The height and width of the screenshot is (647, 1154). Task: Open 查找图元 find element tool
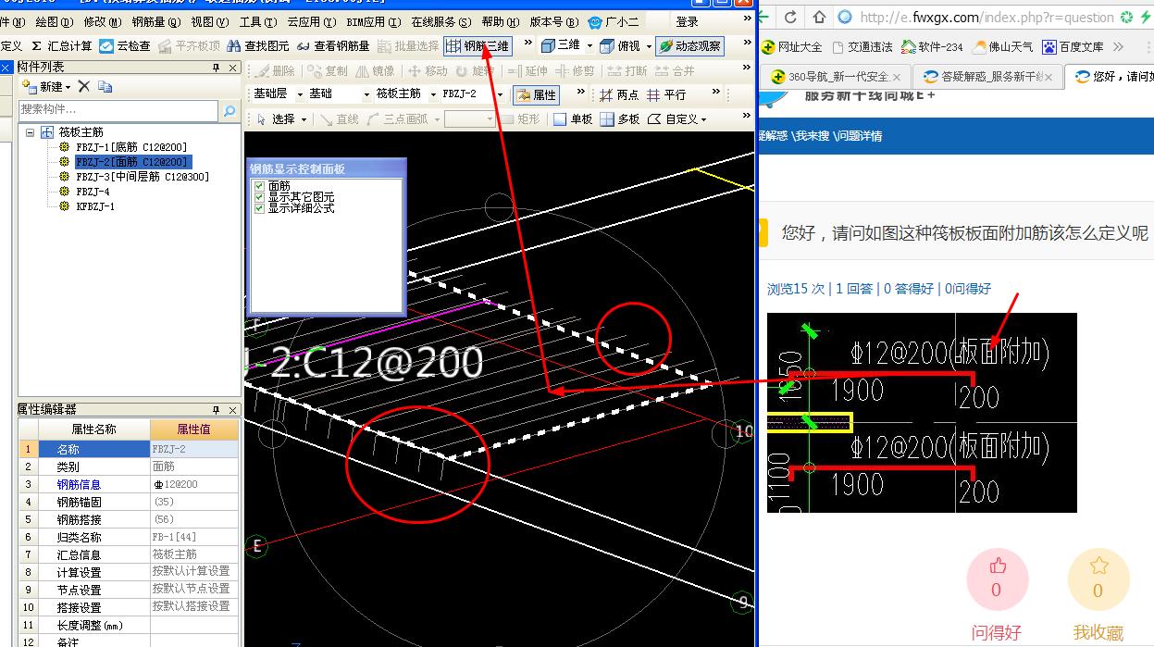(258, 45)
